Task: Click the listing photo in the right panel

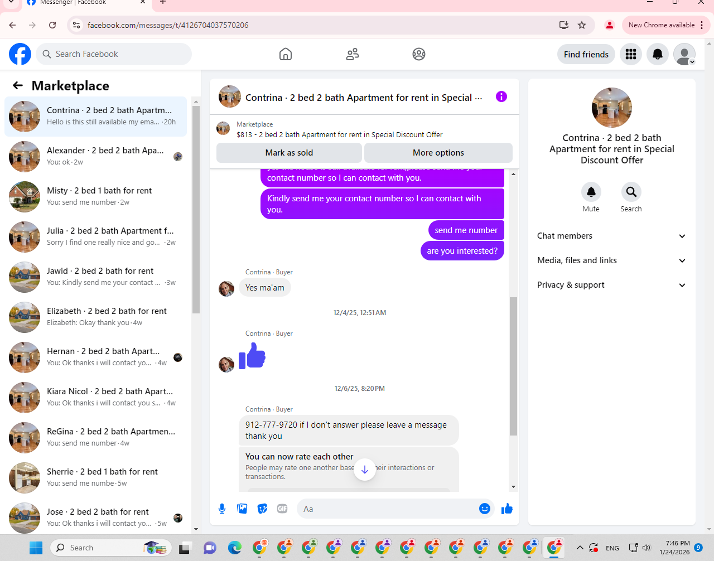Action: click(x=612, y=108)
